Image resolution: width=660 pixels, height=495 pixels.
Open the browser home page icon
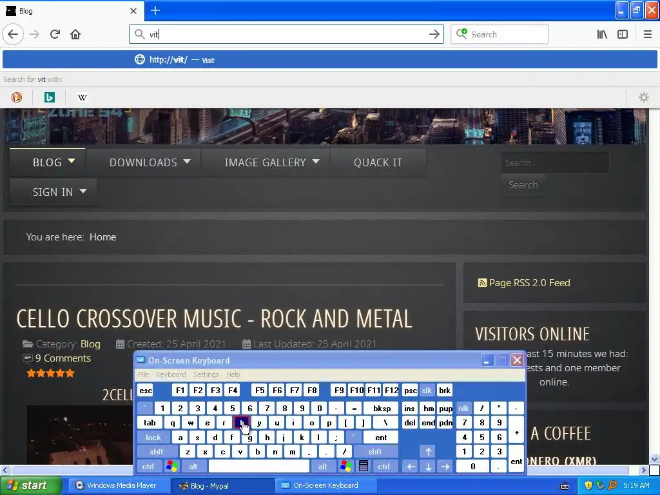[75, 34]
